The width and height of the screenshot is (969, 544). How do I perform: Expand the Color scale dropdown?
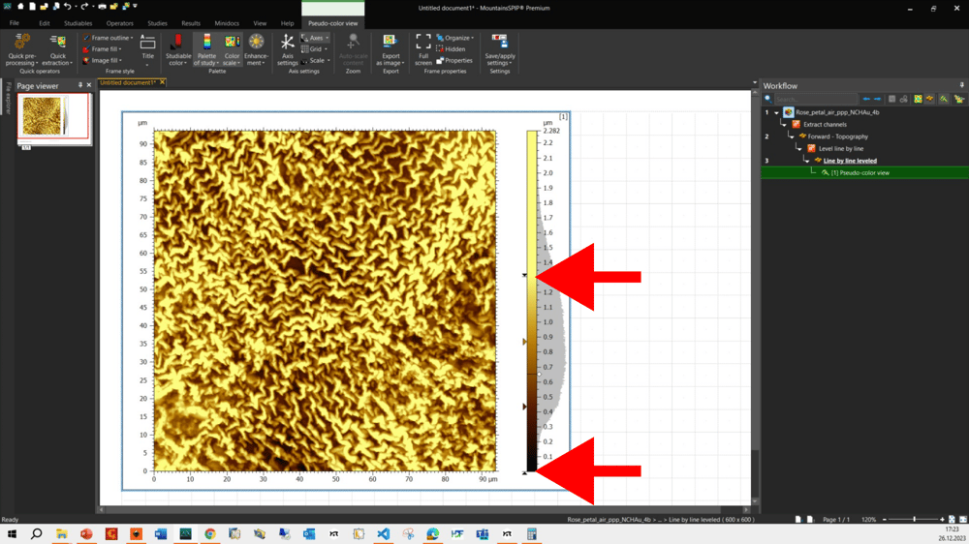(232, 60)
